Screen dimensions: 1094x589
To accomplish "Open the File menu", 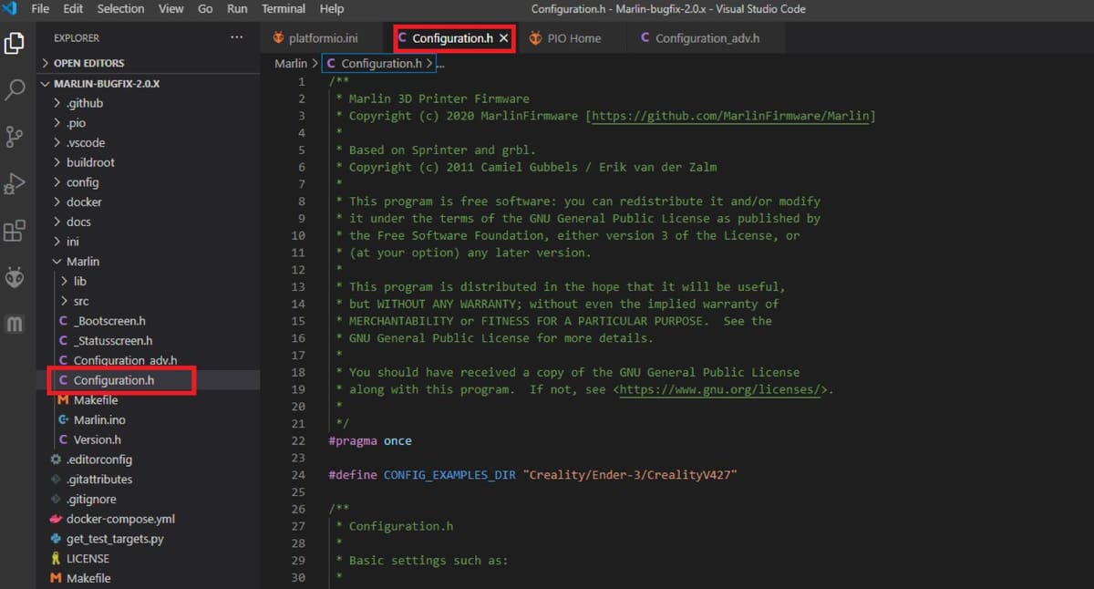I will 40,9.
